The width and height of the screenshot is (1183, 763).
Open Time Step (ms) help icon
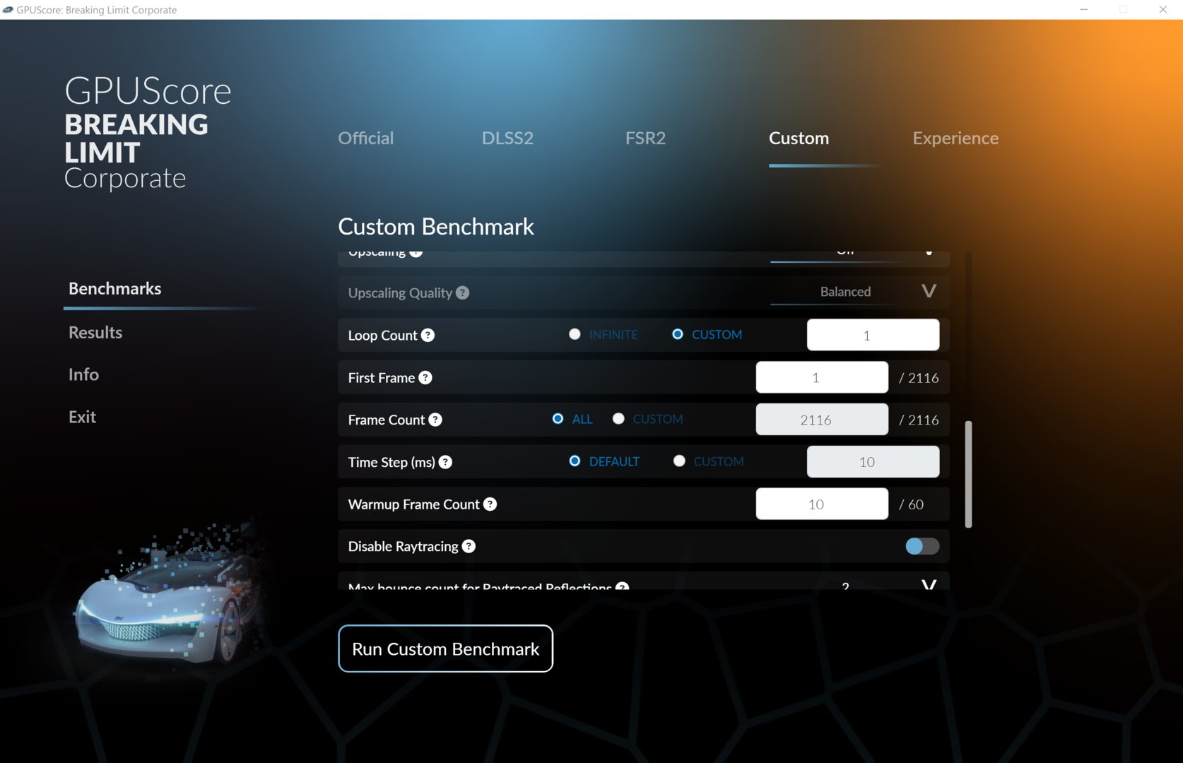click(445, 462)
